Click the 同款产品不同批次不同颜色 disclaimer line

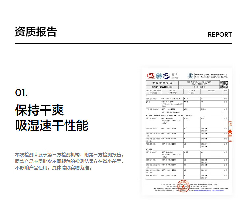coord(69,161)
